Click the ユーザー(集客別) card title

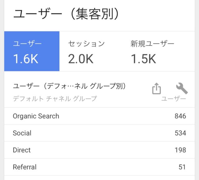click(x=66, y=14)
